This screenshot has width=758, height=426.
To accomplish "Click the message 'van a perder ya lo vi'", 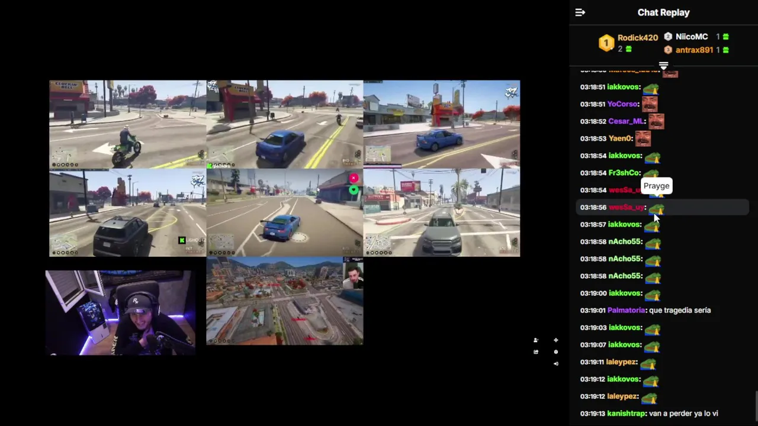I will 683,413.
